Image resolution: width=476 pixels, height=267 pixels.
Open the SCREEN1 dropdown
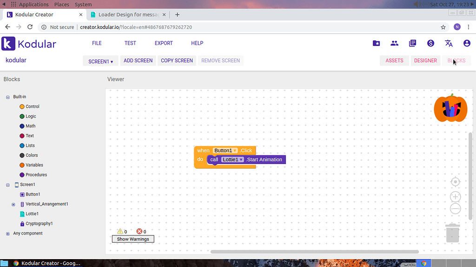coord(101,61)
